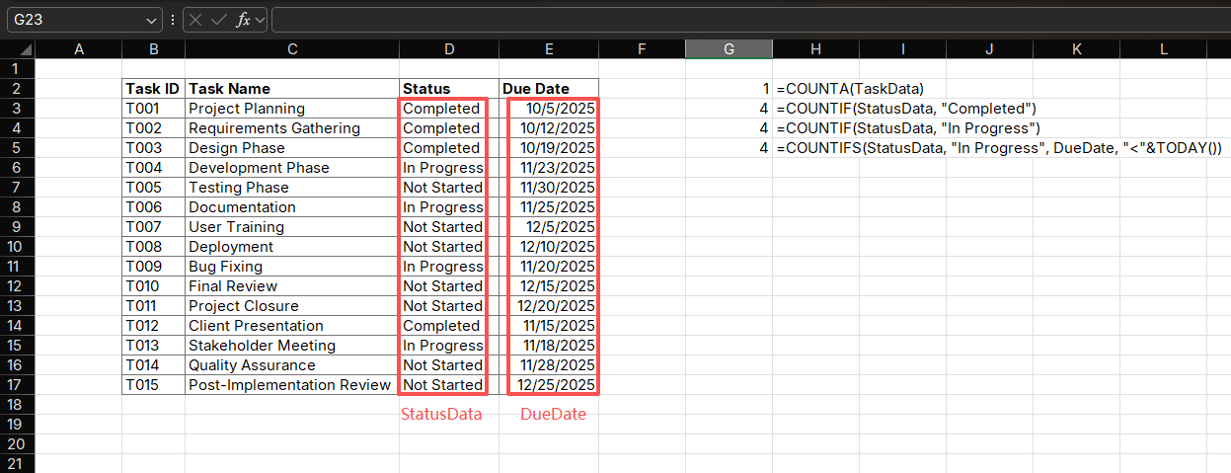Select the T015 task ID cell
1231x473 pixels.
click(153, 385)
